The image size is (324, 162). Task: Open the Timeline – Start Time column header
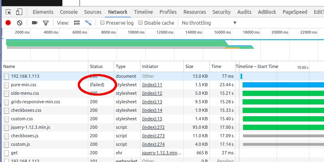tap(257, 66)
